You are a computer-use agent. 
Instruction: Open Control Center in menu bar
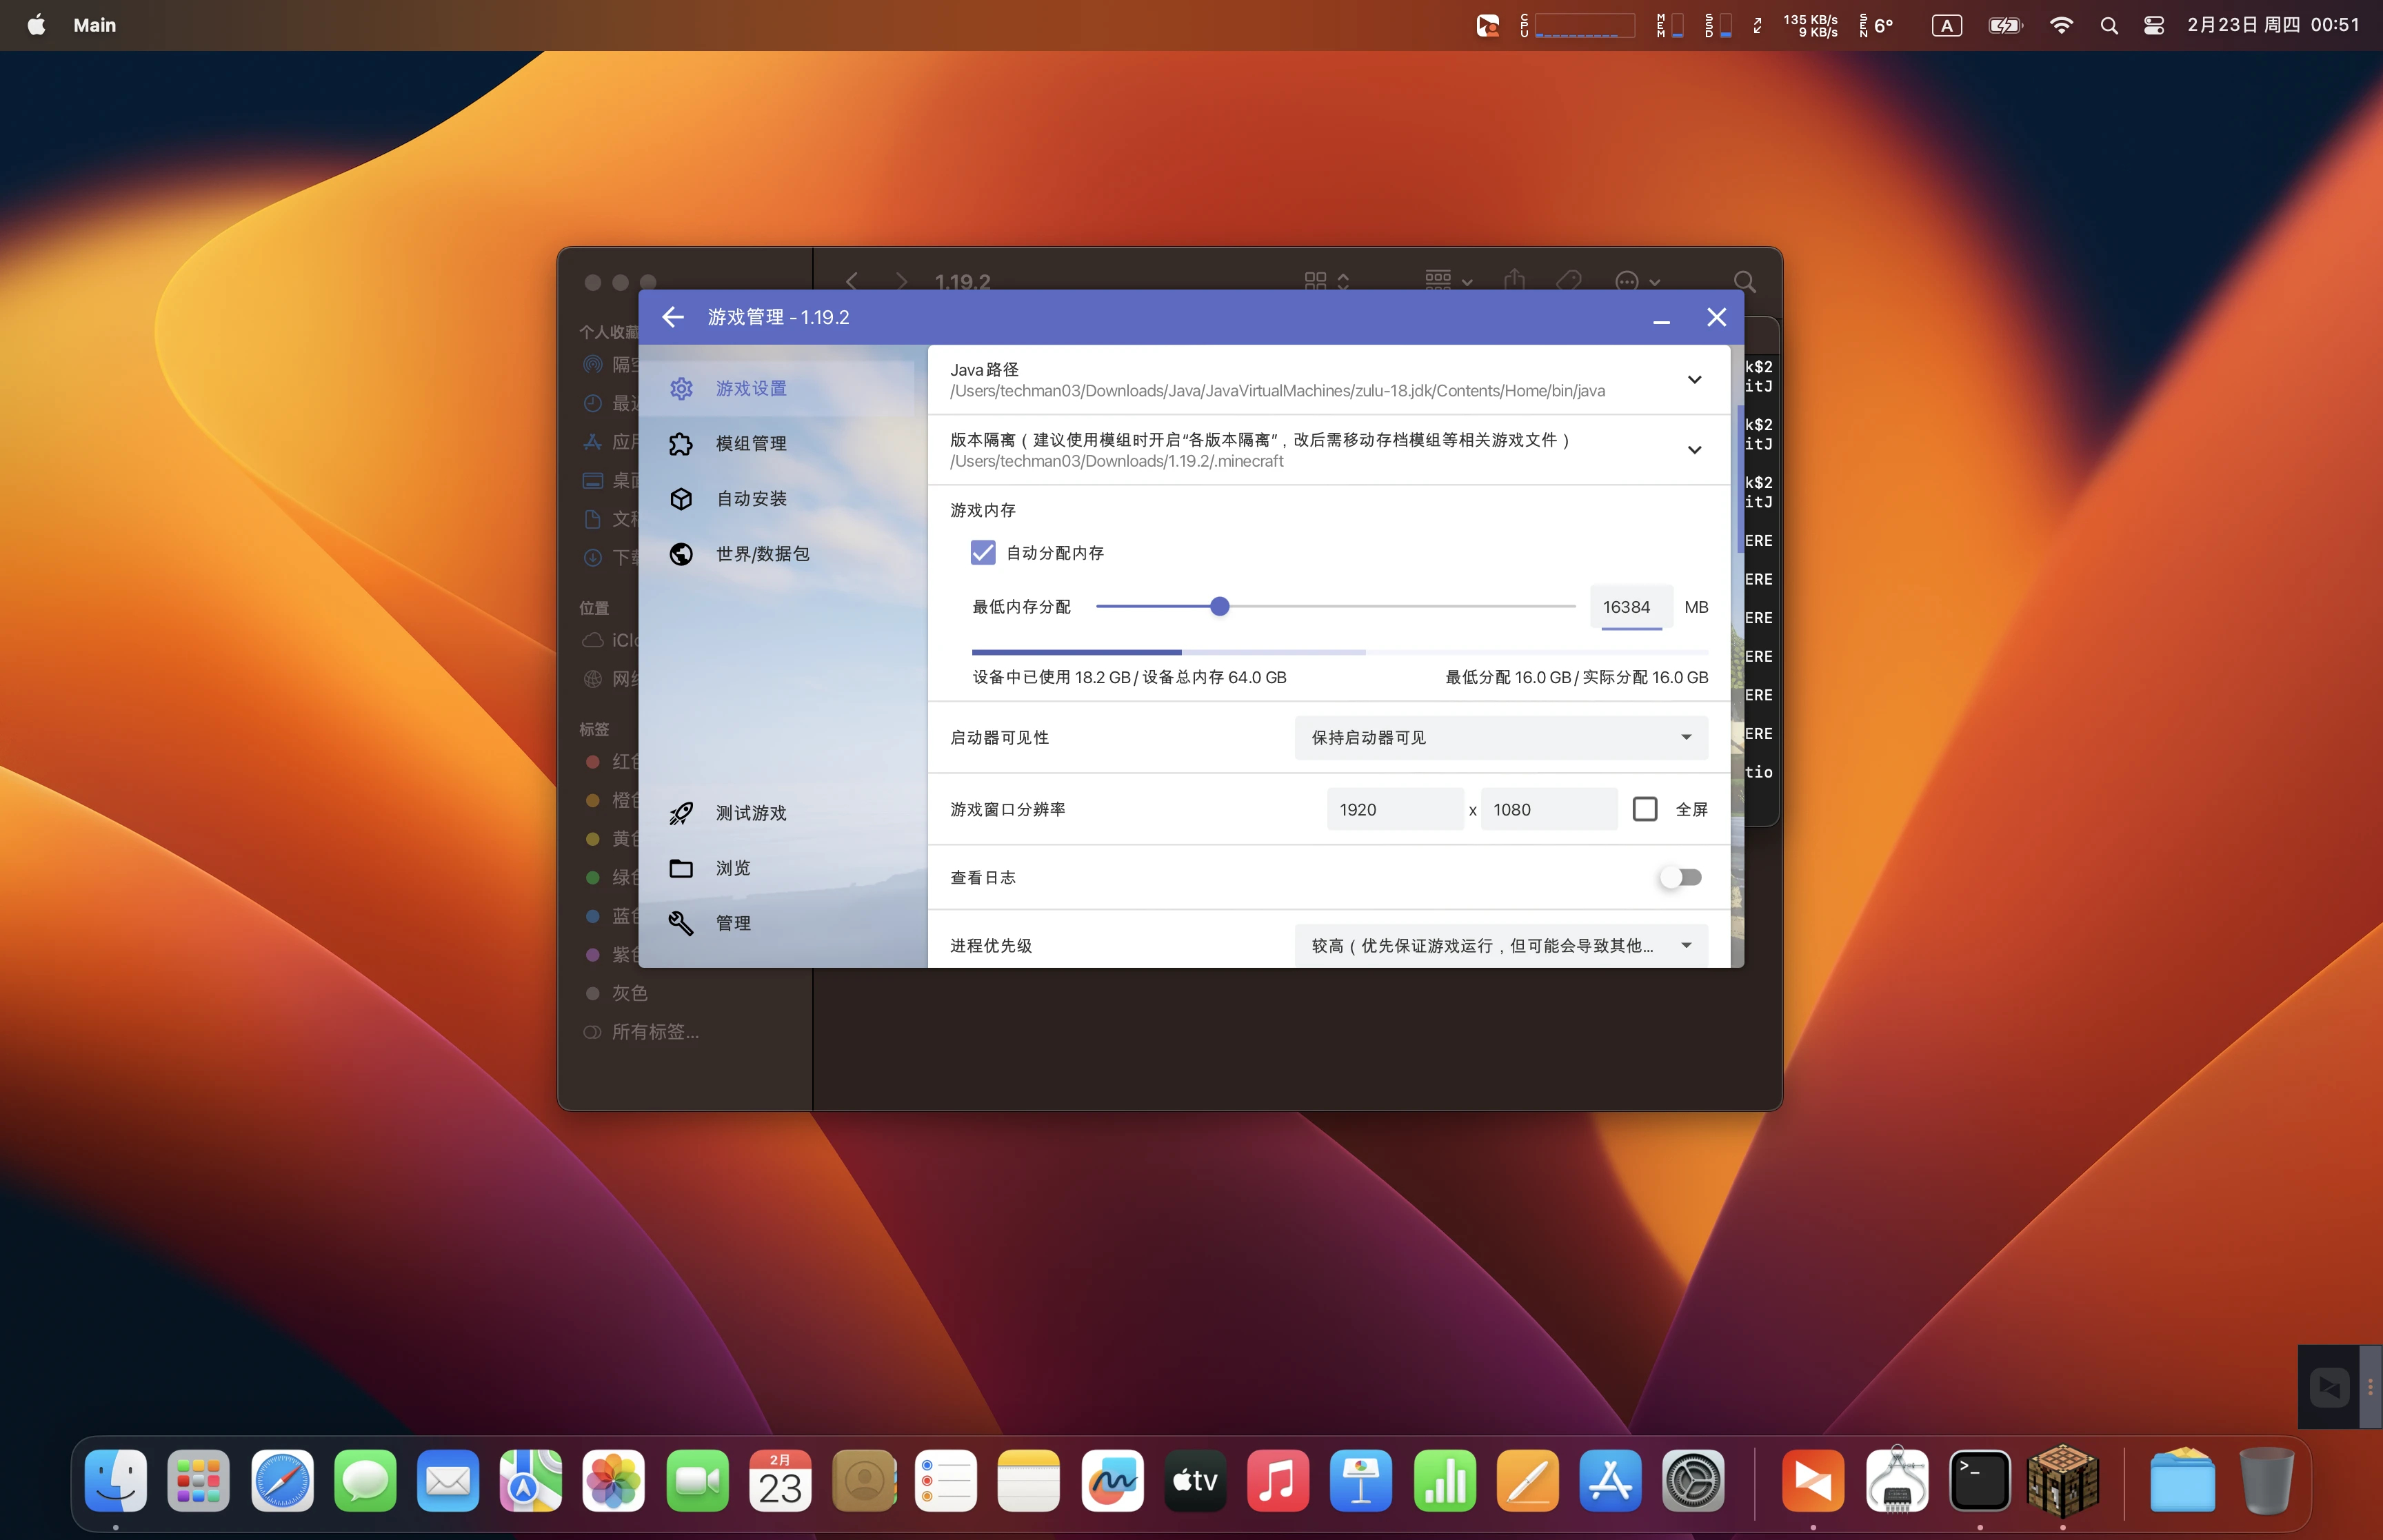coord(2154,25)
